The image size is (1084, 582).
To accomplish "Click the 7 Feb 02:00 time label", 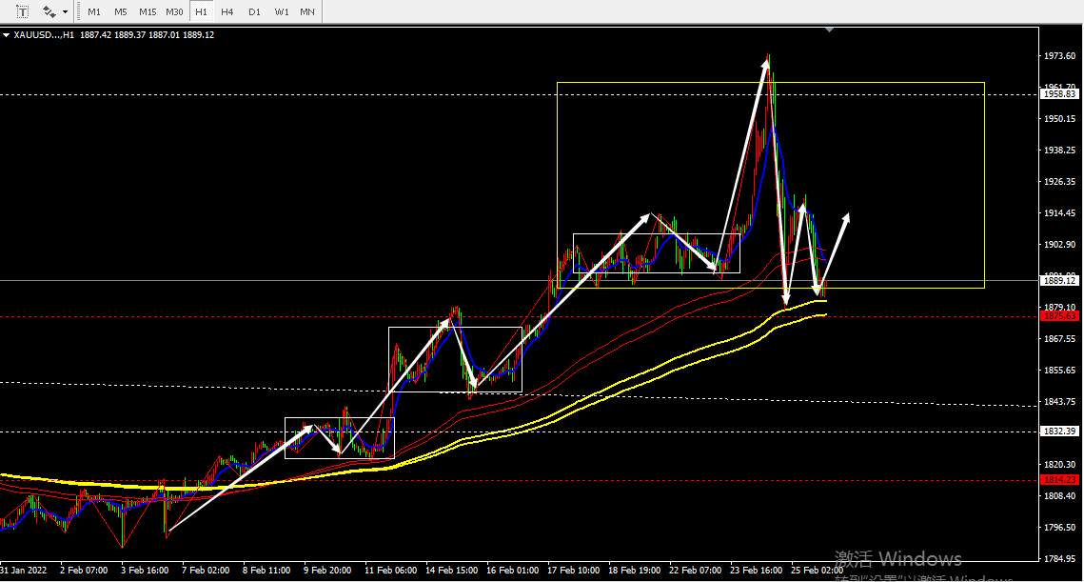I will coord(206,571).
